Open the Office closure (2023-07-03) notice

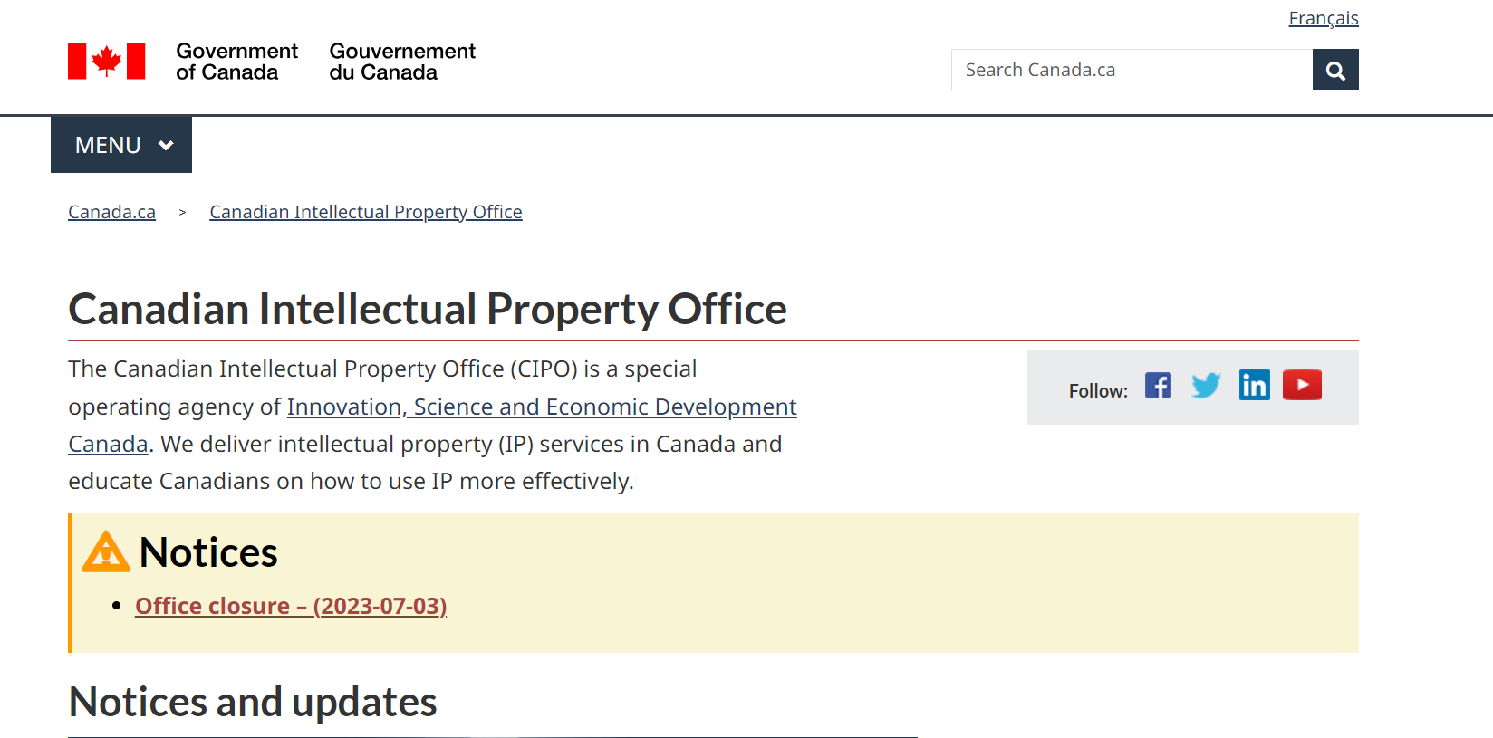[x=290, y=606]
